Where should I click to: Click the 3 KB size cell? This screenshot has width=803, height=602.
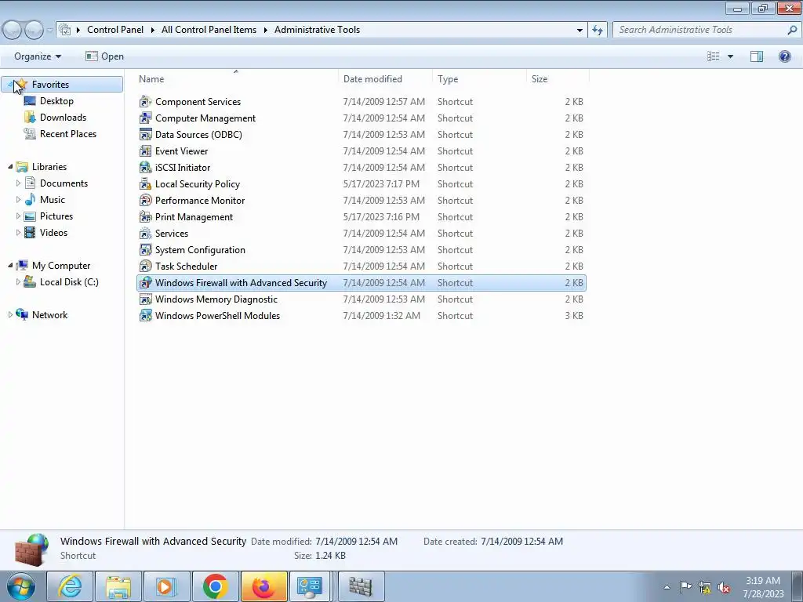point(573,315)
